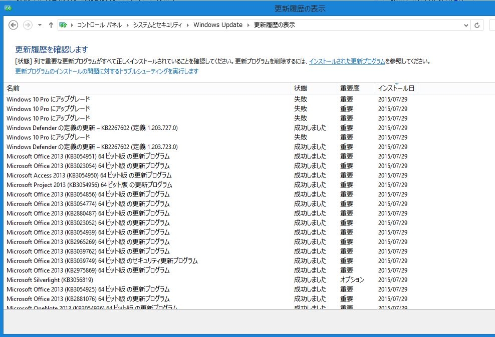495x337 pixels.
Task: Select Office 2013 KB3039749 security update row
Action: [x=211, y=261]
